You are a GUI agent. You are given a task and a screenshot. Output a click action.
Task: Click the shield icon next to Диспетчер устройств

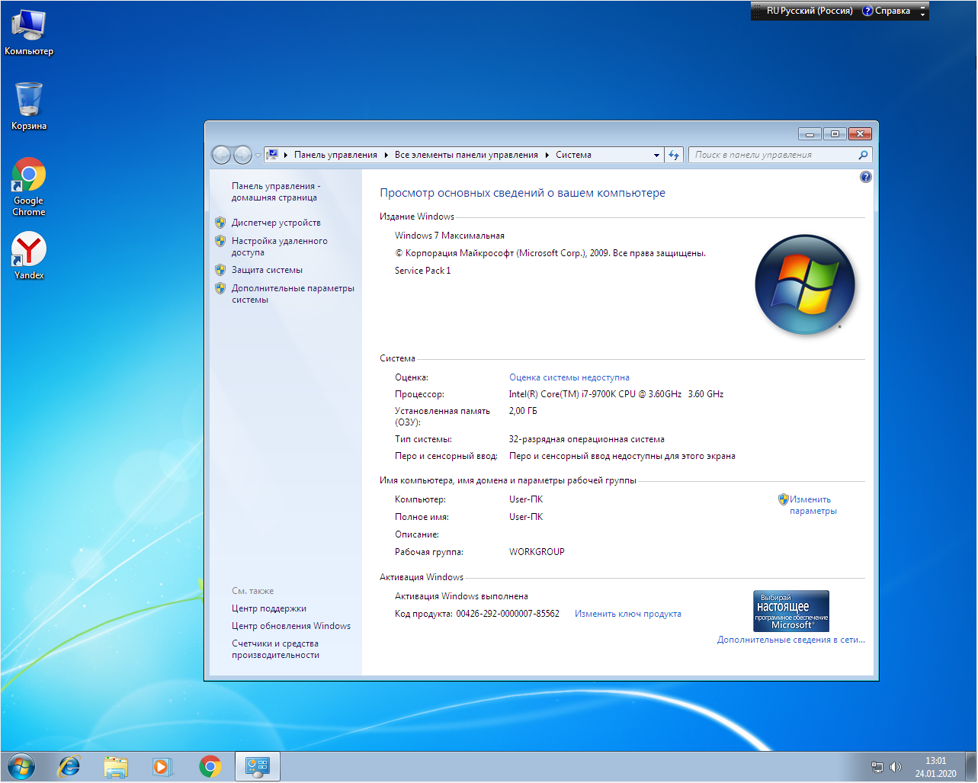220,223
